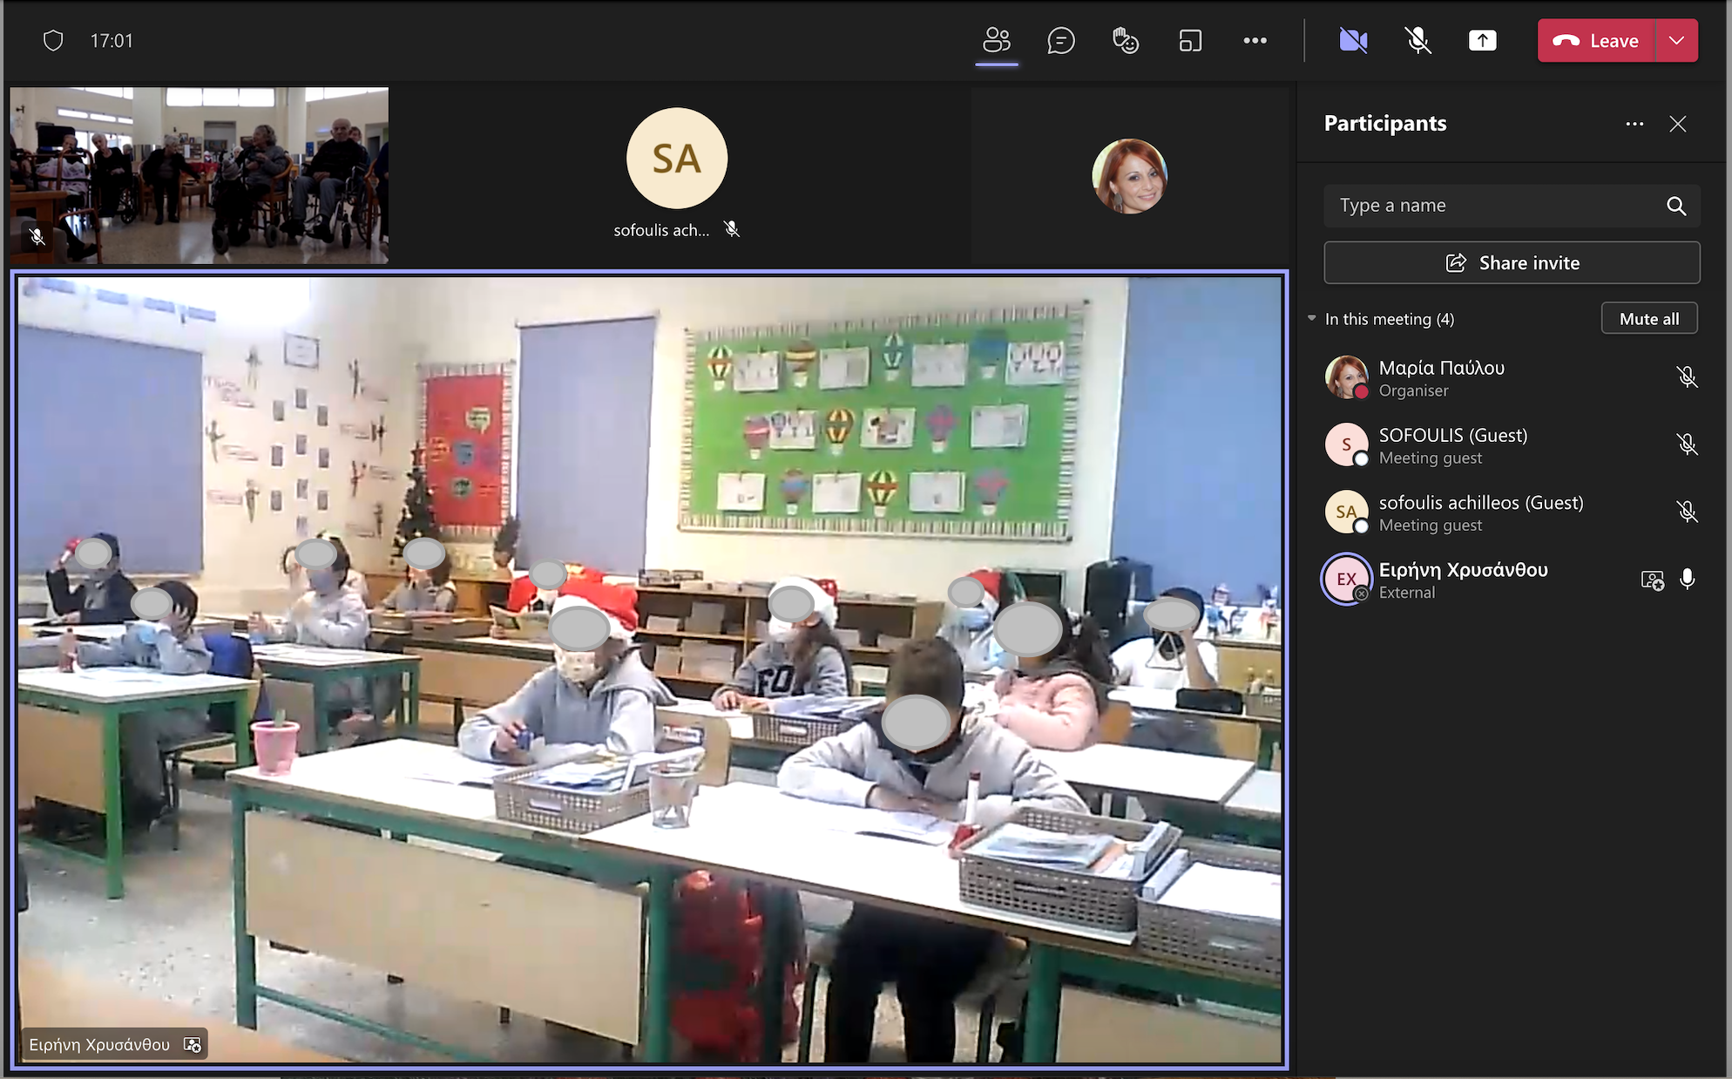Click the Participants panel heading
The height and width of the screenshot is (1079, 1732).
click(1385, 123)
